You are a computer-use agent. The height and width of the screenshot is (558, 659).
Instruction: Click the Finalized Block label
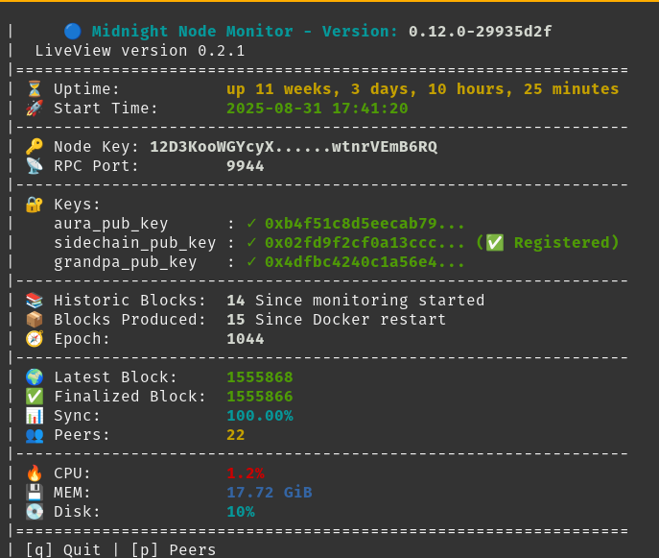click(x=129, y=397)
